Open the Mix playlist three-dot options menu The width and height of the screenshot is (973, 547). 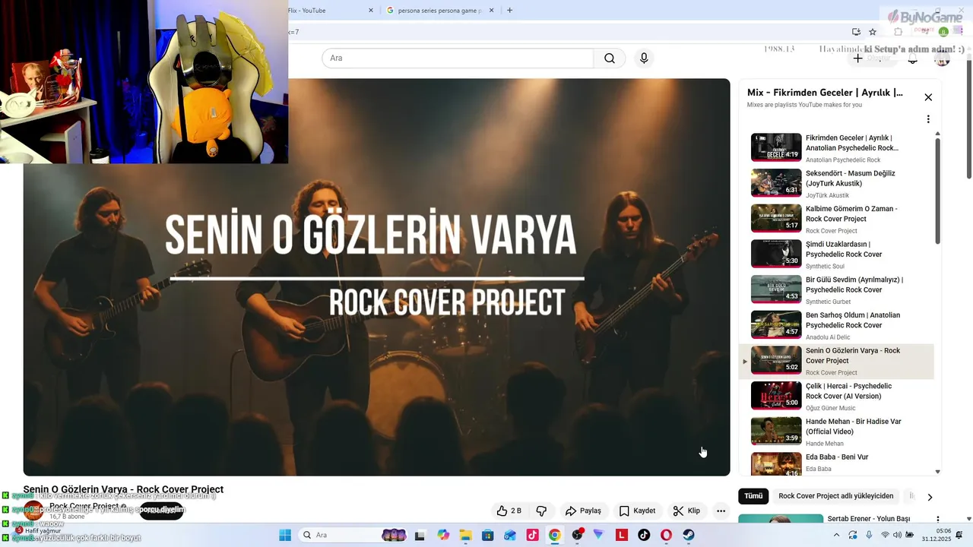point(928,119)
